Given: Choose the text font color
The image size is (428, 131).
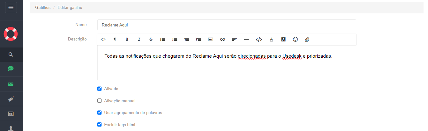Looking at the screenshot, I should point(271,40).
